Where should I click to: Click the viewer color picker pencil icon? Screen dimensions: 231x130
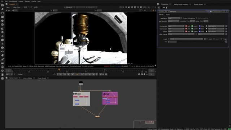coord(153,10)
